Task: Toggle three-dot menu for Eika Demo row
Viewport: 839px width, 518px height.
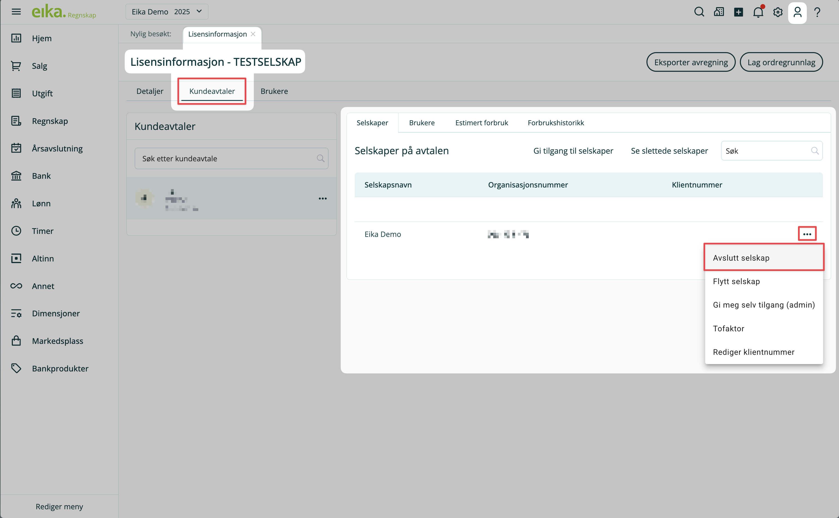Action: point(807,234)
